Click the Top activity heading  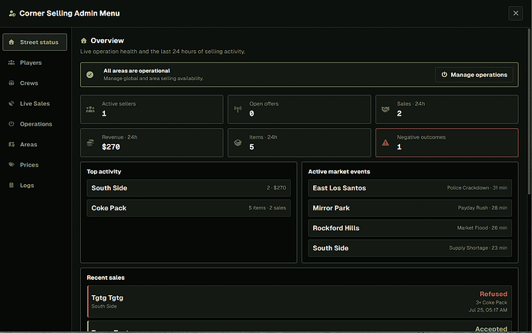[104, 172]
